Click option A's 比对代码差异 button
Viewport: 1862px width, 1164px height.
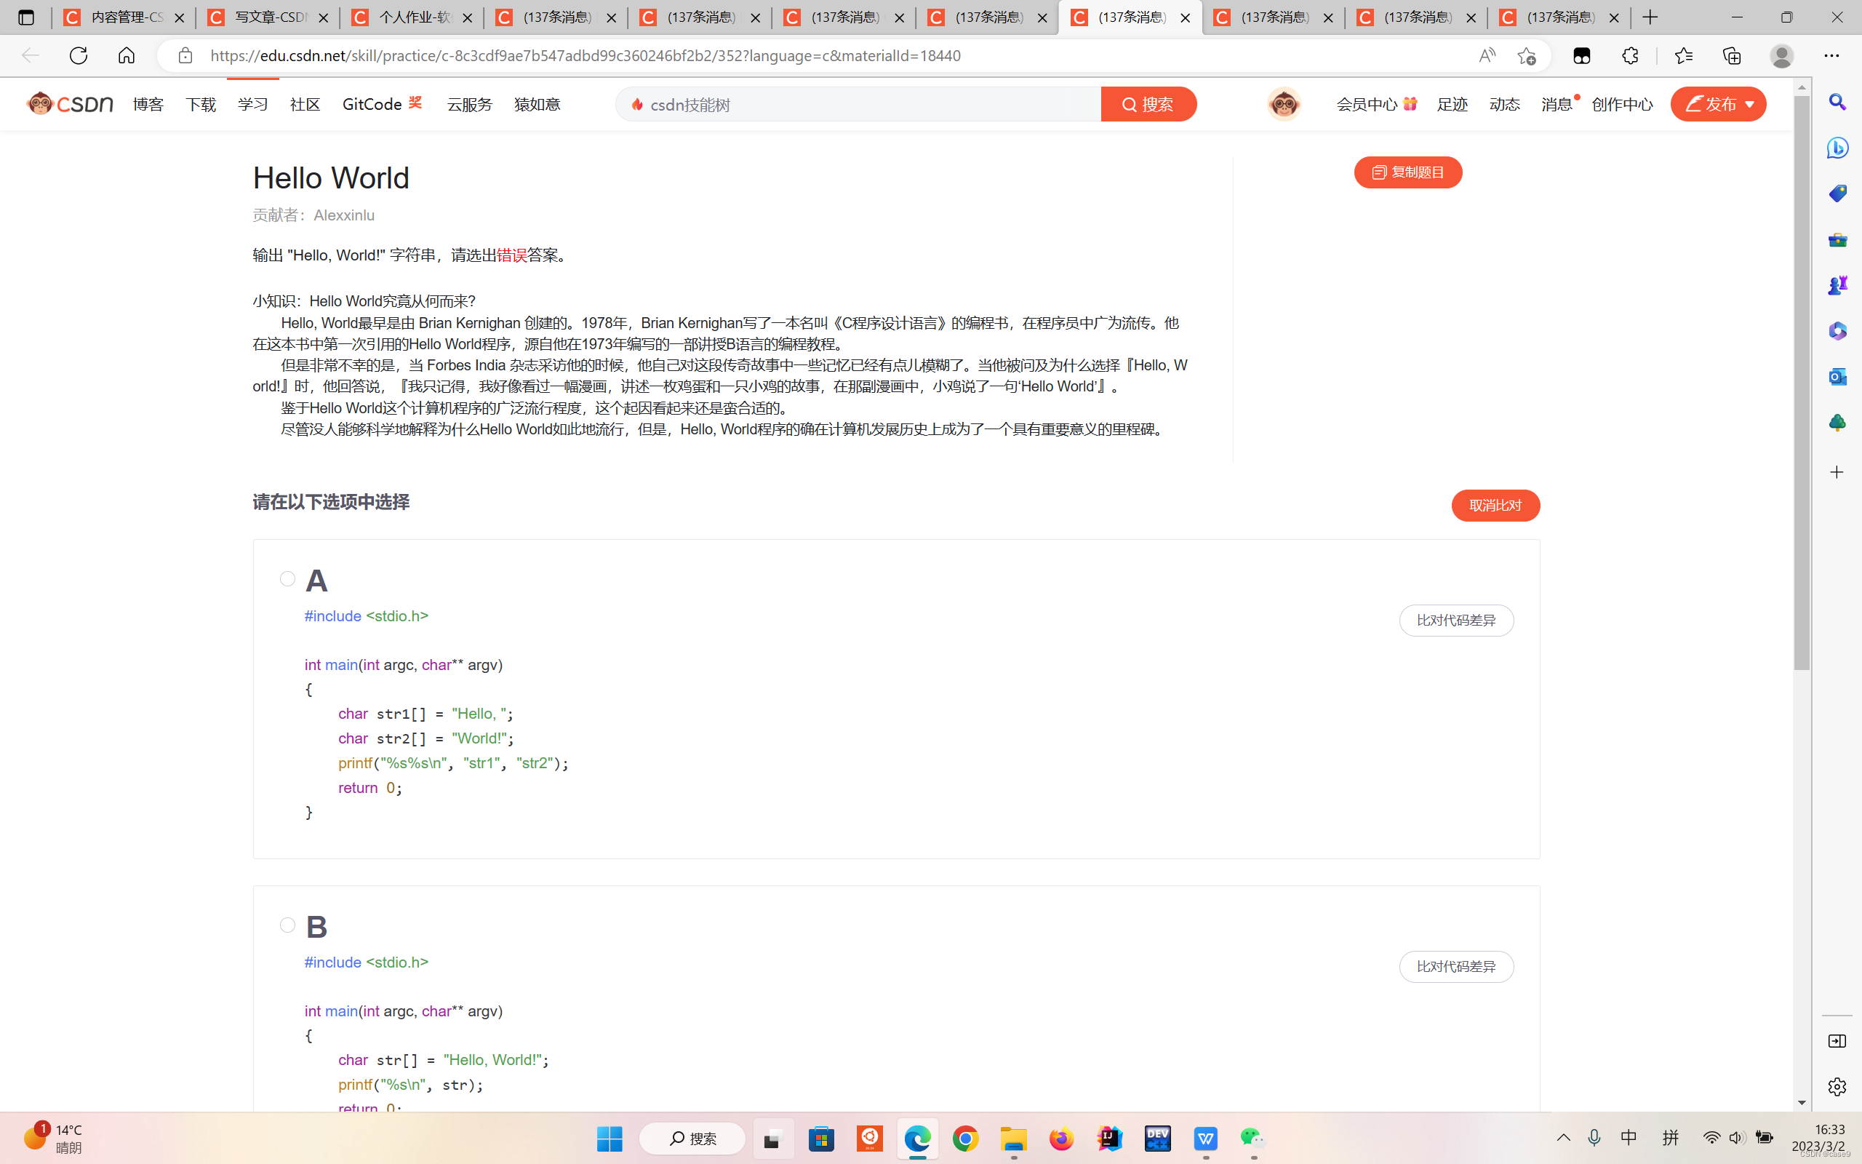[1455, 620]
